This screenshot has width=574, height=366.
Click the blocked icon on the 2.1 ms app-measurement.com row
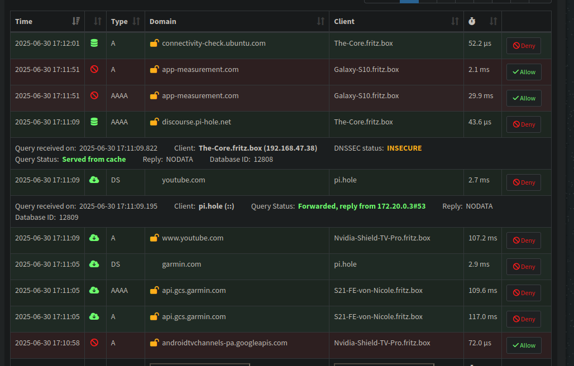pos(94,70)
